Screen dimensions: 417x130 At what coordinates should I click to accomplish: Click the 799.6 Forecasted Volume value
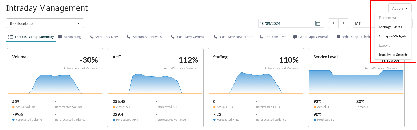tap(17, 115)
